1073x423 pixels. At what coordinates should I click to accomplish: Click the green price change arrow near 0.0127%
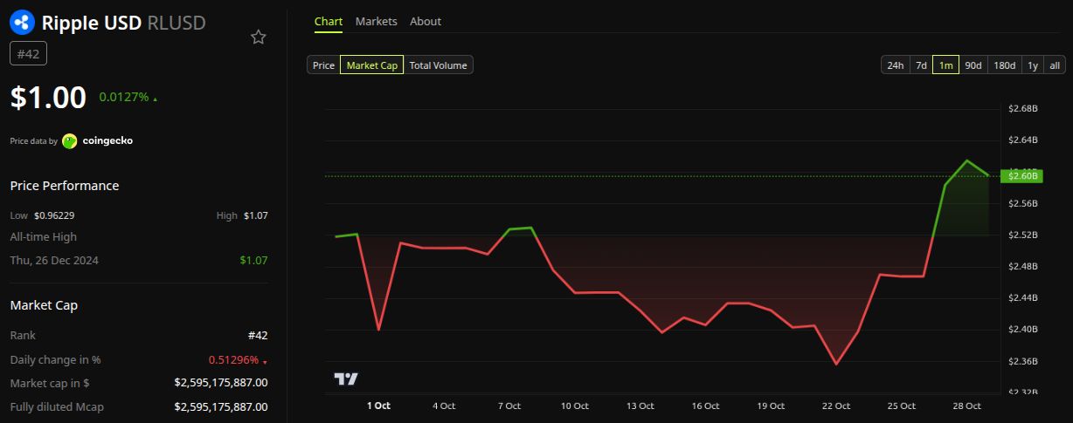pos(156,99)
